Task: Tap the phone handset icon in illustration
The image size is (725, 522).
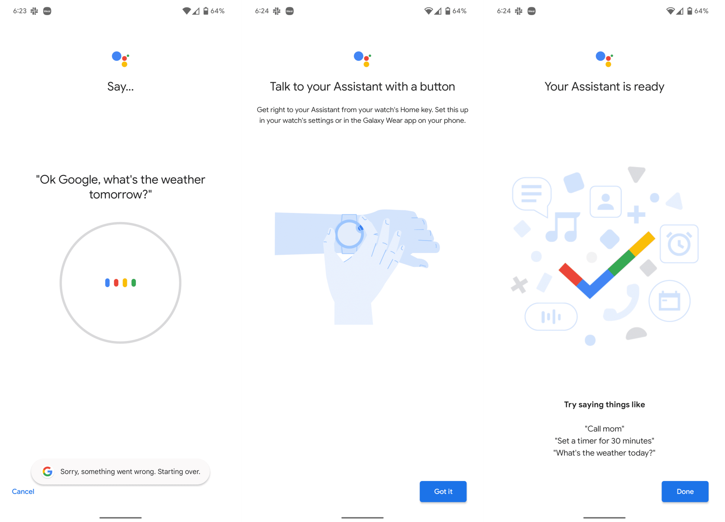Action: coord(621,302)
